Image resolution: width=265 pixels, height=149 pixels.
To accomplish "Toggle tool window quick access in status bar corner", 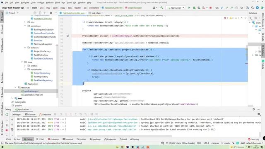I will tap(2, 143).
